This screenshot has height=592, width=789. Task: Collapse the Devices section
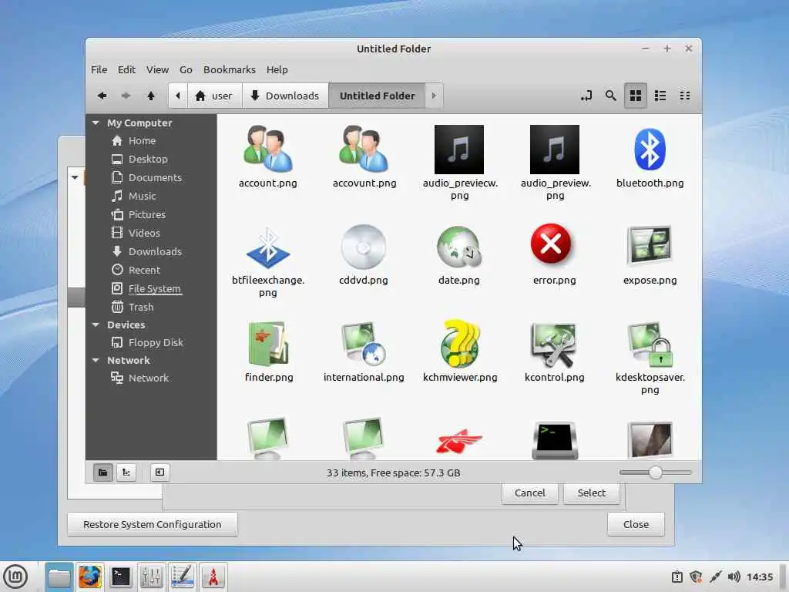[96, 325]
